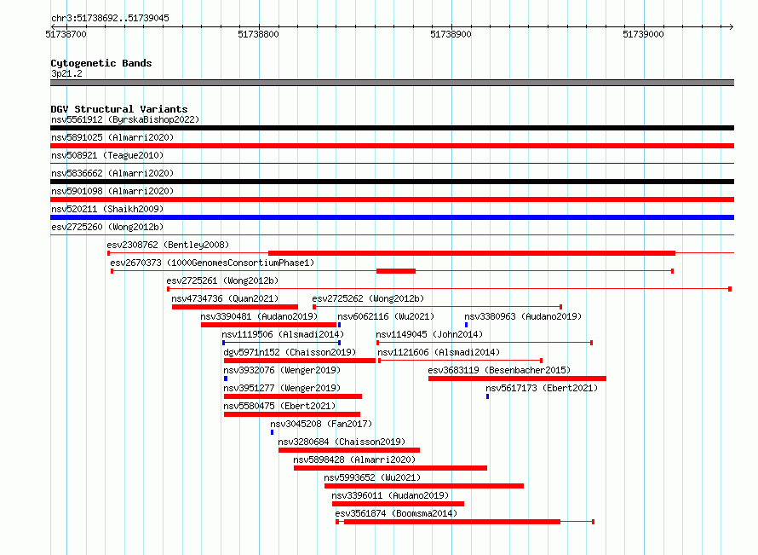Click nsv1121606 (Alsmadi2014) label
This screenshot has width=758, height=555.
439,352
